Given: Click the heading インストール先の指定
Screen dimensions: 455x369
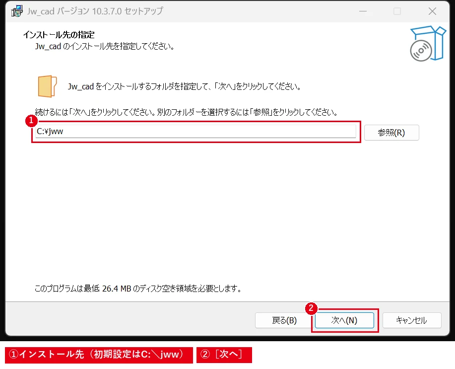Looking at the screenshot, I should point(59,35).
